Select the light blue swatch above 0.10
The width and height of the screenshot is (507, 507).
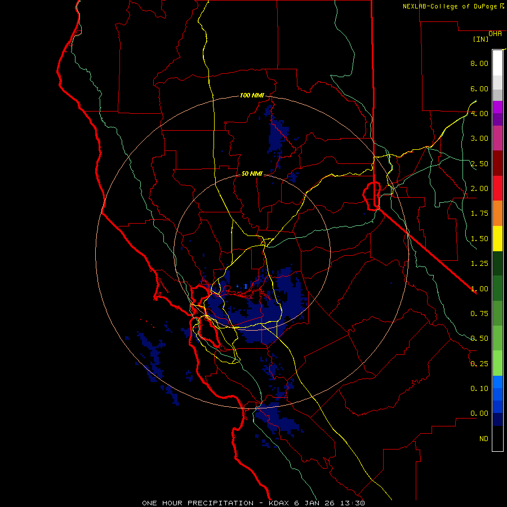[x=497, y=382]
